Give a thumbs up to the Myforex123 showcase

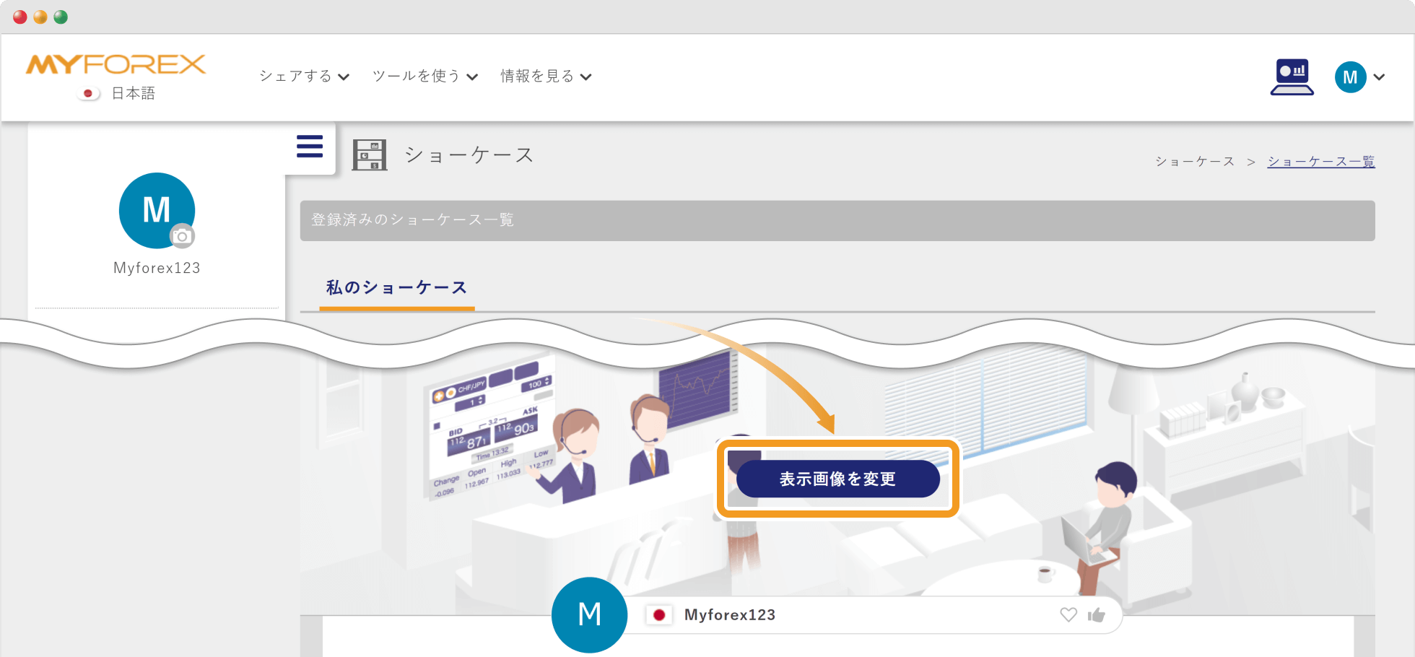[x=1097, y=614]
